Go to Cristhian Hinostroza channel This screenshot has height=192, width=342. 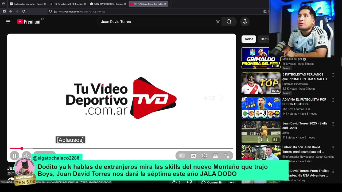click(x=295, y=84)
